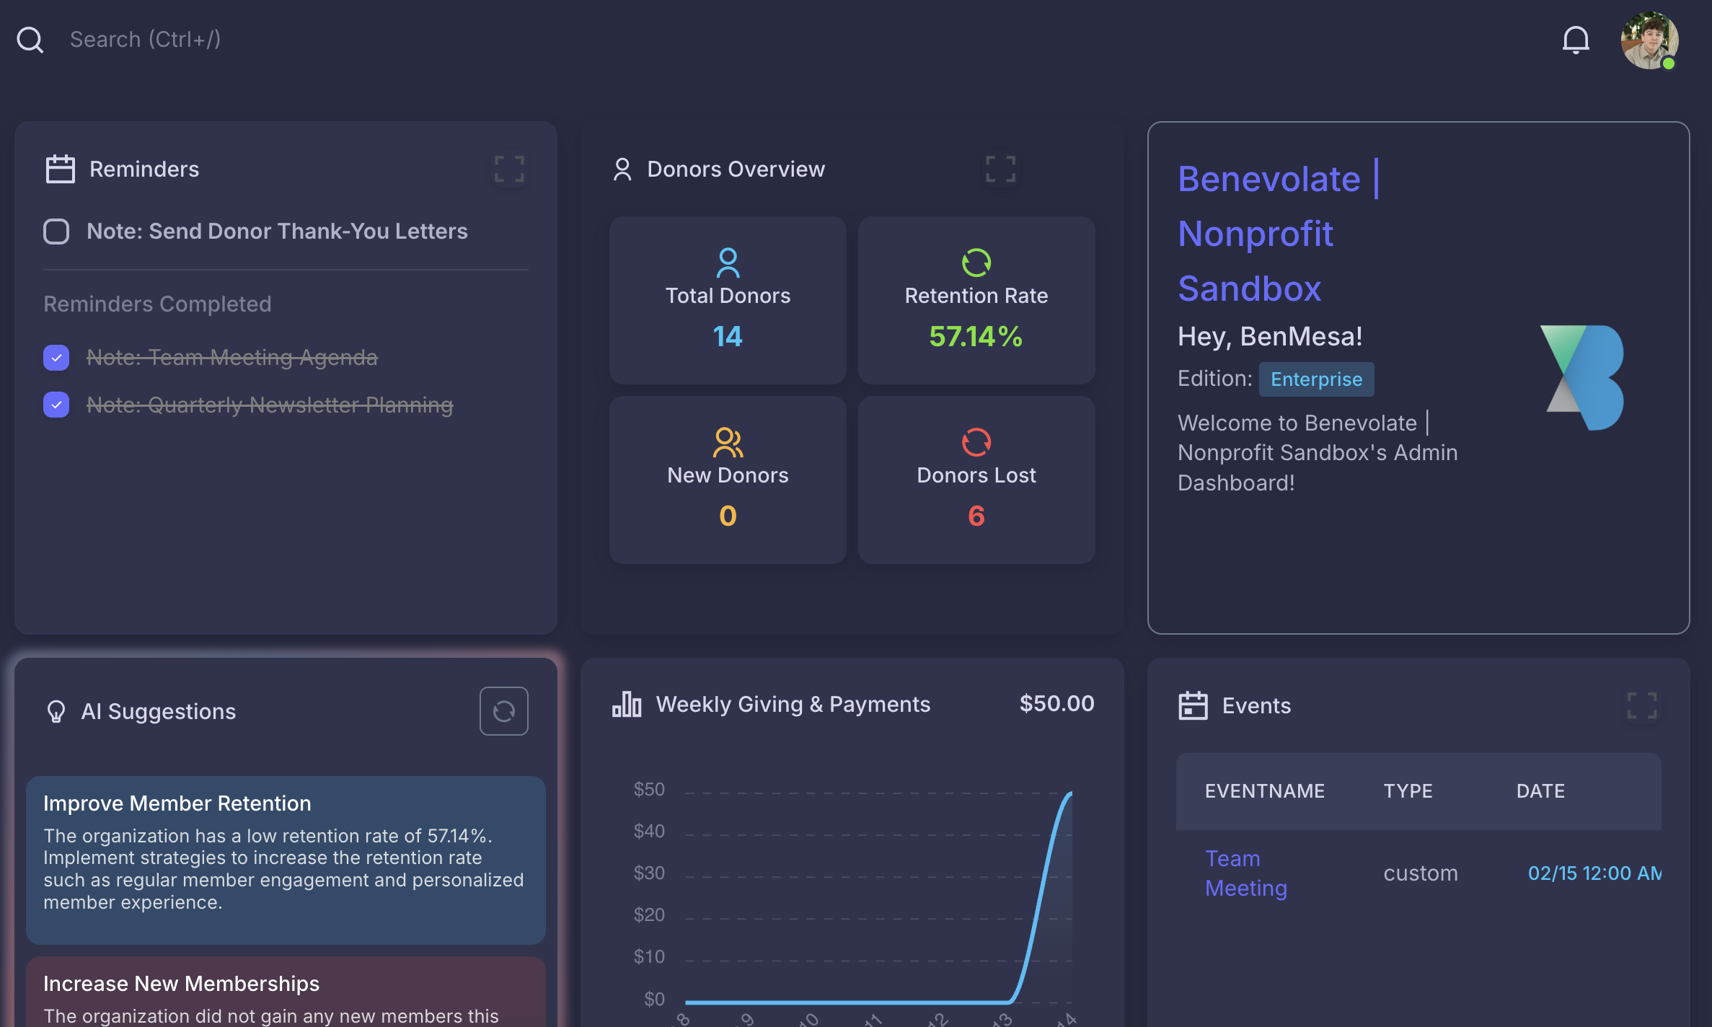Click the Enterprise edition badge

pos(1316,379)
